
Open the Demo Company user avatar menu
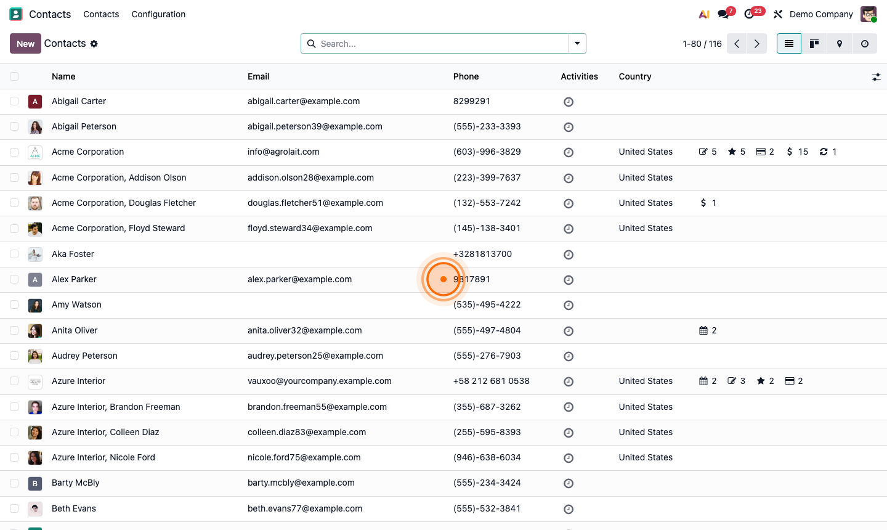pyautogui.click(x=868, y=14)
